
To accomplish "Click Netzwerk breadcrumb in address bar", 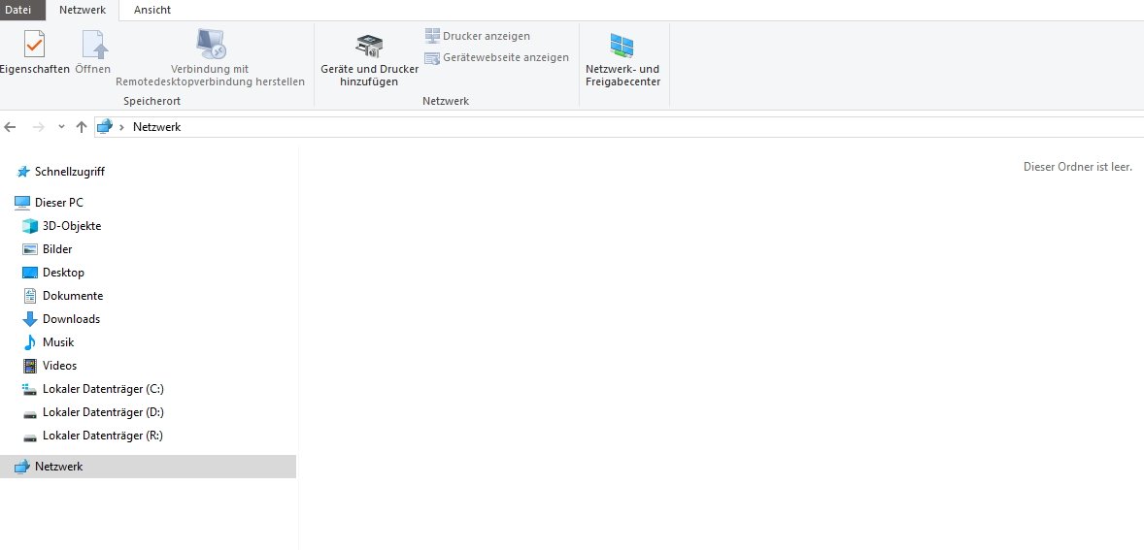I will [x=157, y=127].
